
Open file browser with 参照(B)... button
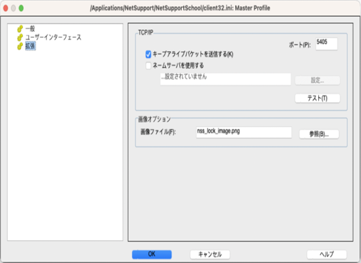click(319, 134)
